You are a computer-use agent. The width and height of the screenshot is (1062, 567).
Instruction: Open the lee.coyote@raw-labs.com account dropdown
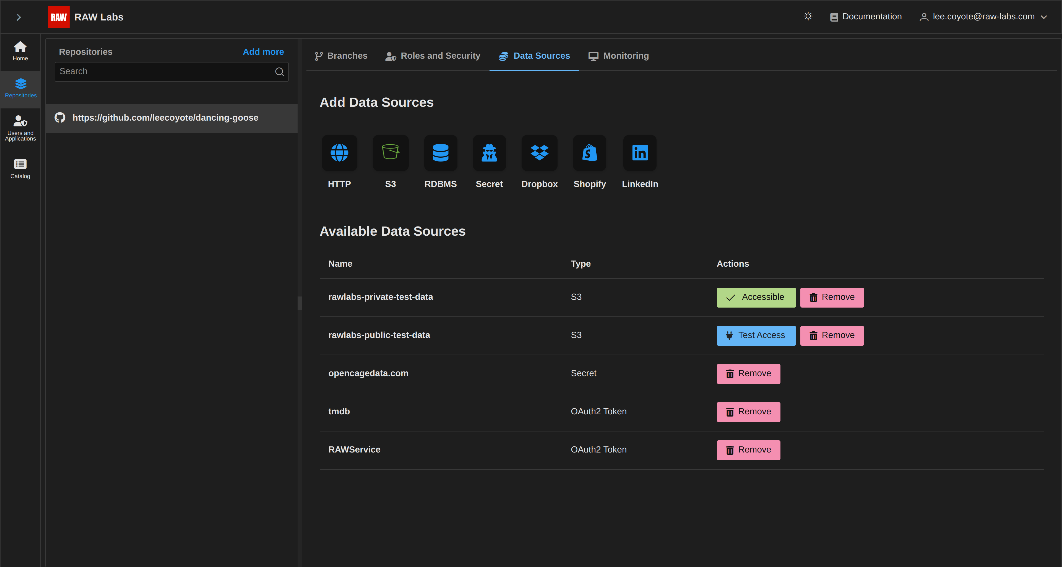983,17
